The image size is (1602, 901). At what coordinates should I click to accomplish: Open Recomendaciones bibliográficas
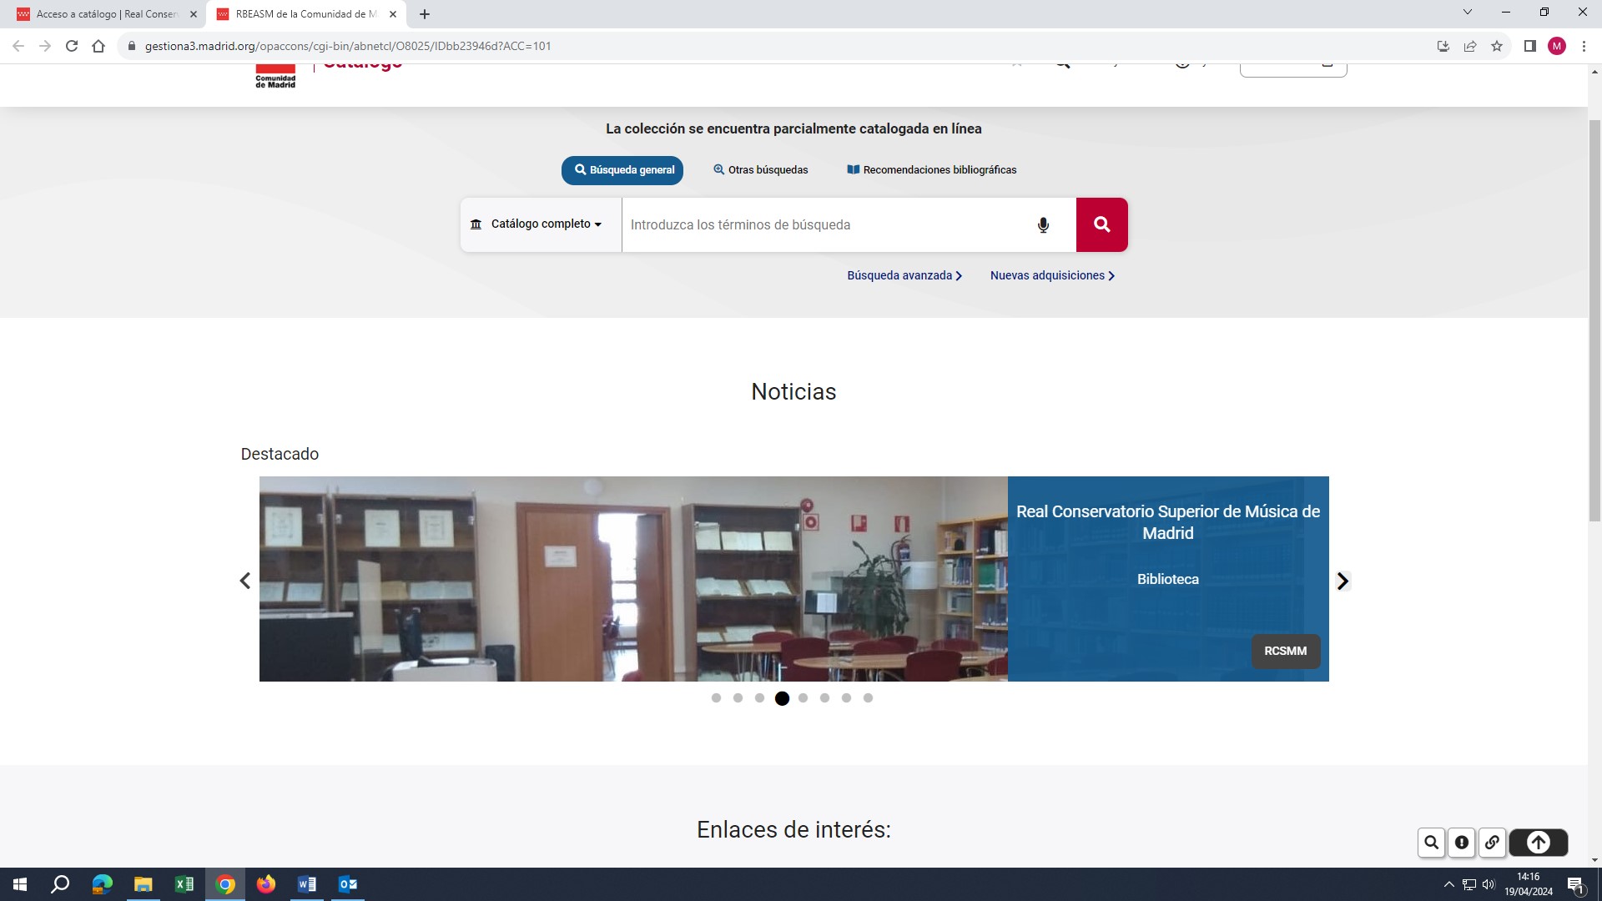931,170
